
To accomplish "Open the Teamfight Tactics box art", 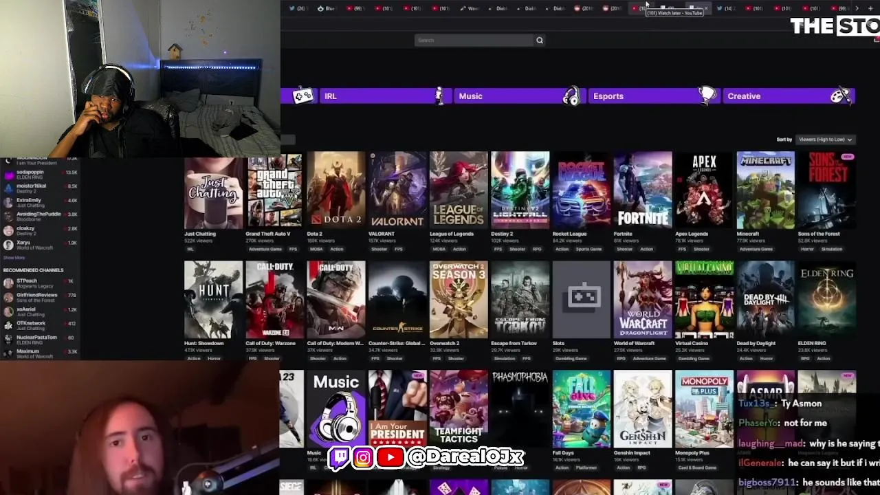I will pos(459,409).
